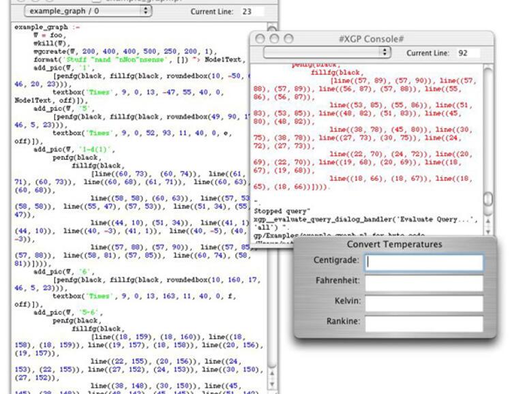This screenshot has height=394, width=525.
Task: Click the #XGP Console# title bar
Action: (372, 39)
